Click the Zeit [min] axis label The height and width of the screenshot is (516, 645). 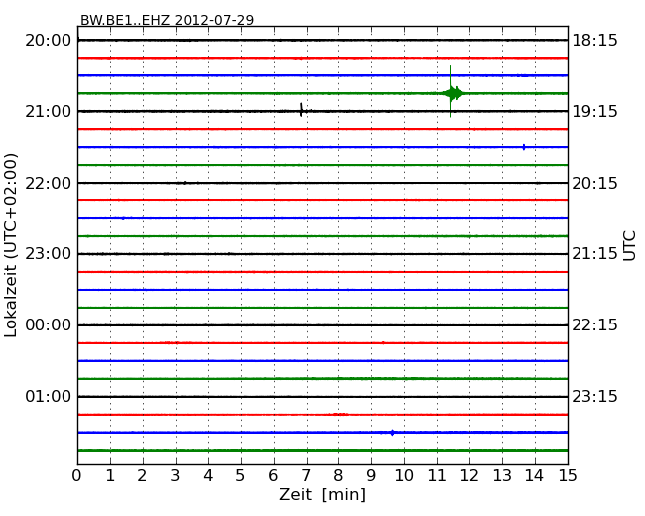[x=322, y=494]
